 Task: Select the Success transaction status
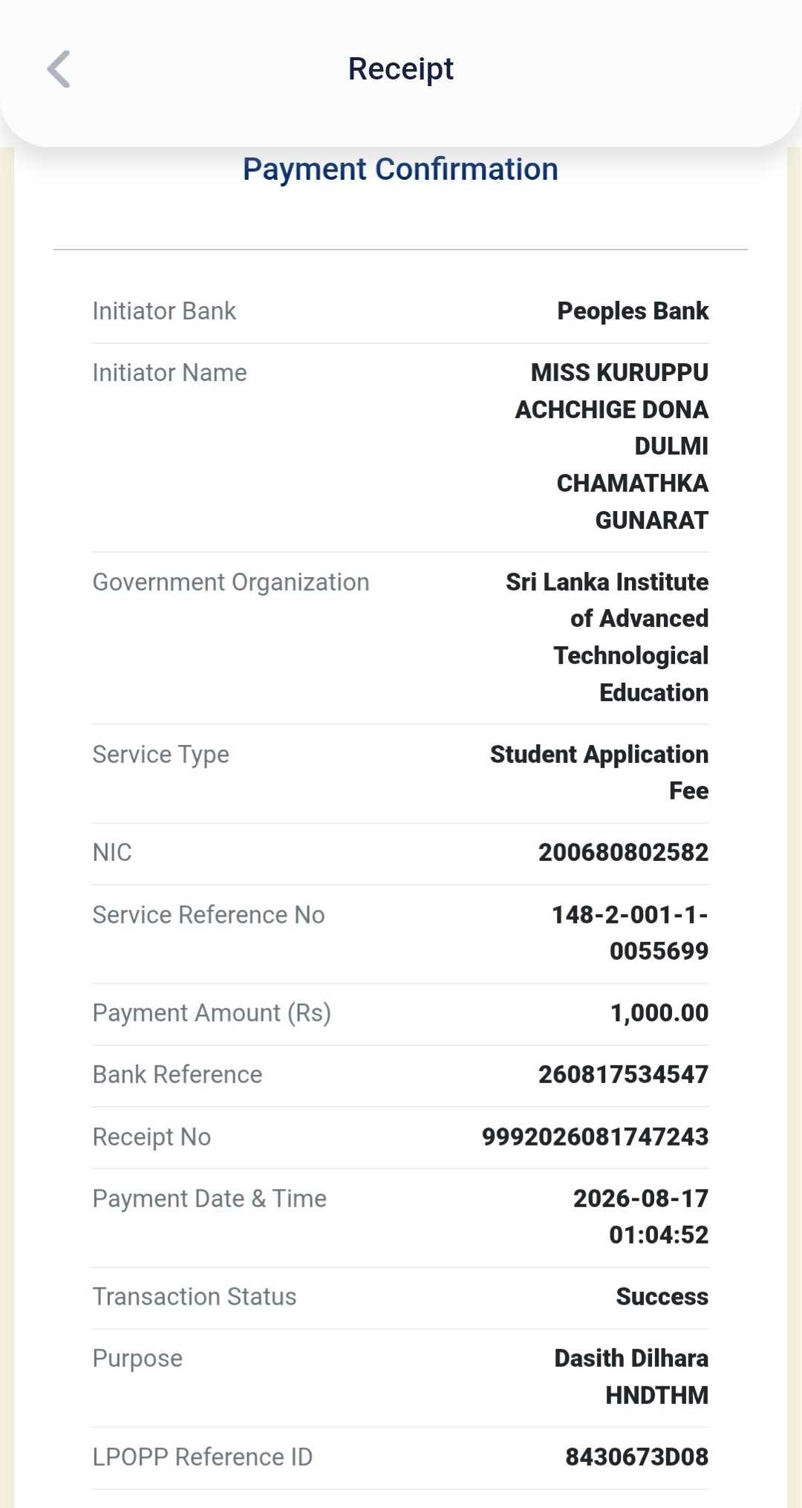pos(662,1297)
